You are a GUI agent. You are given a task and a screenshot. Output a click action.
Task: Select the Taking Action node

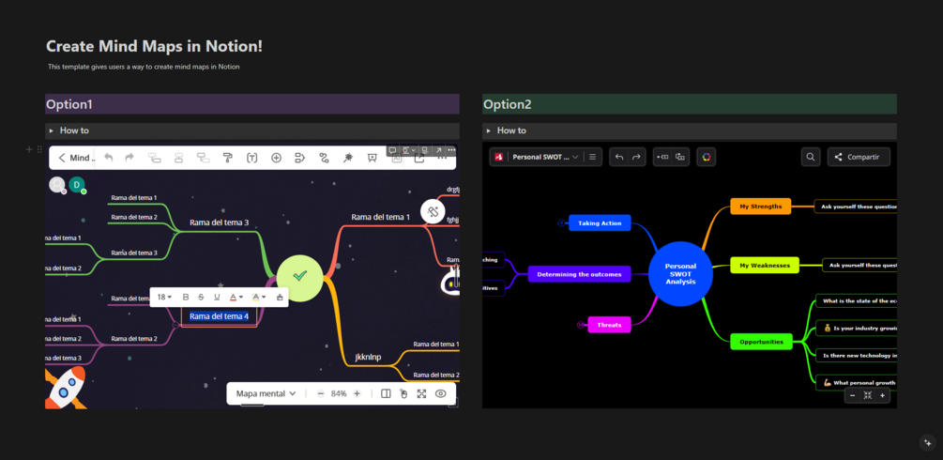[x=600, y=222]
